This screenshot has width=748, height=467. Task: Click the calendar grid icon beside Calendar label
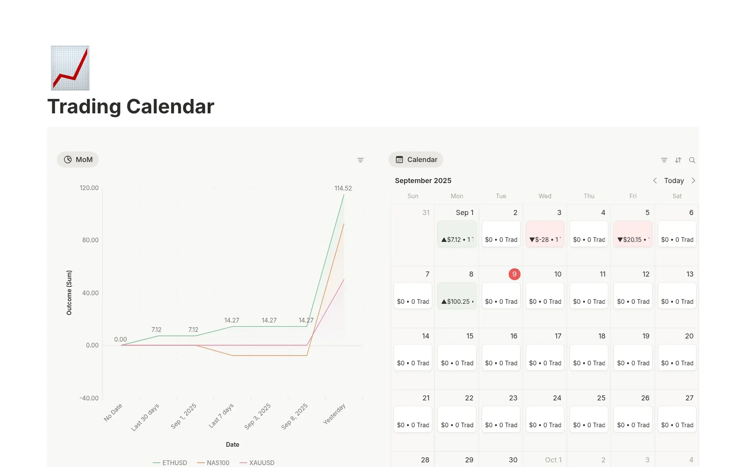pyautogui.click(x=399, y=159)
